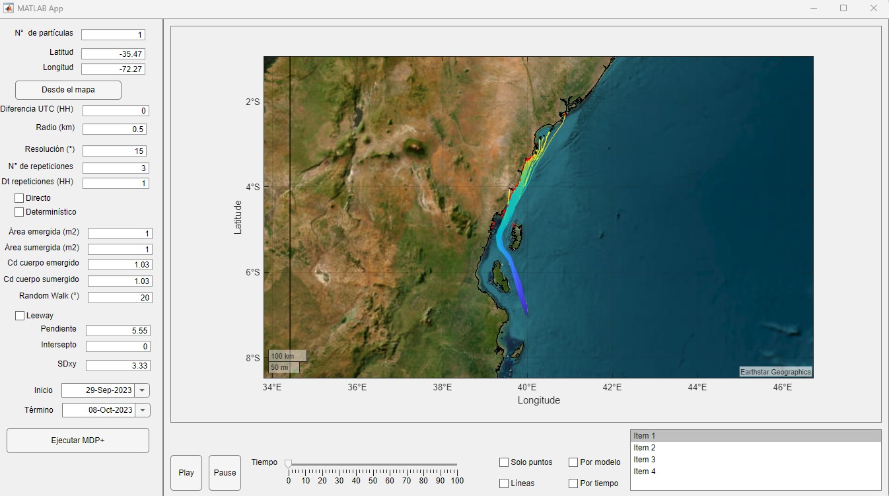Click the Ejecutar MDP+ button

pyautogui.click(x=78, y=441)
